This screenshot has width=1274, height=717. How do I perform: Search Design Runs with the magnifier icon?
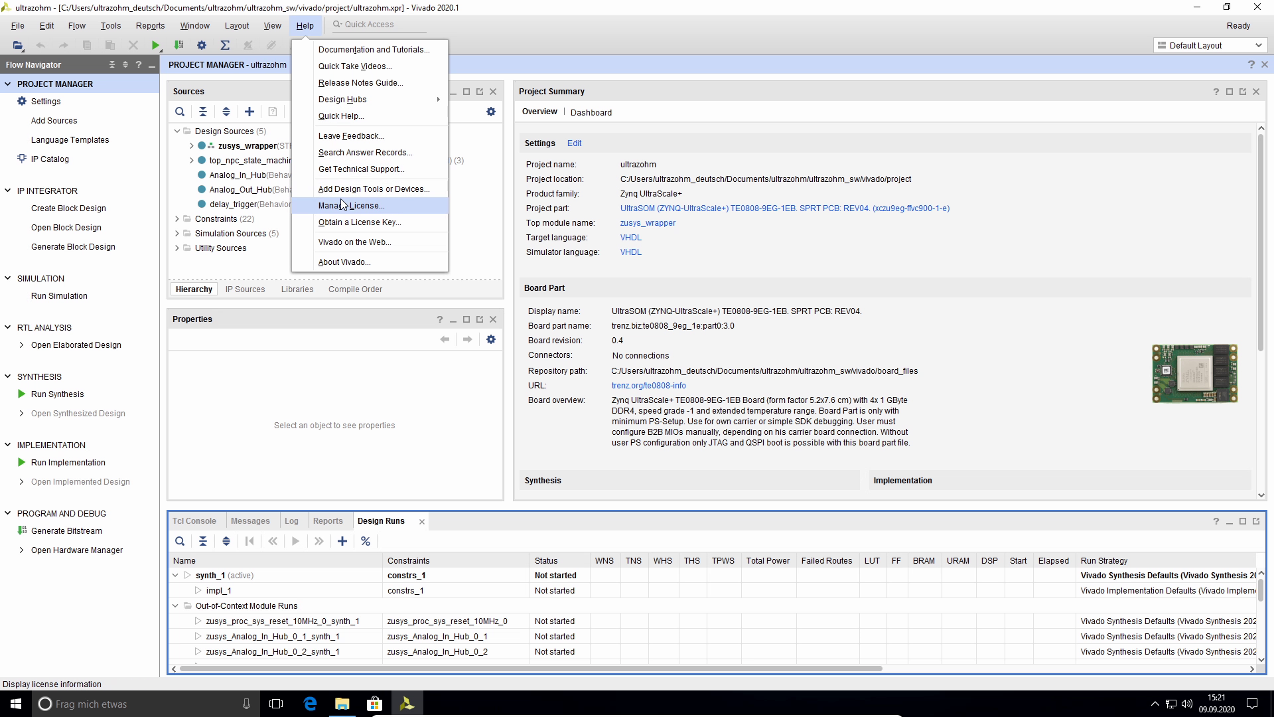[x=180, y=541]
